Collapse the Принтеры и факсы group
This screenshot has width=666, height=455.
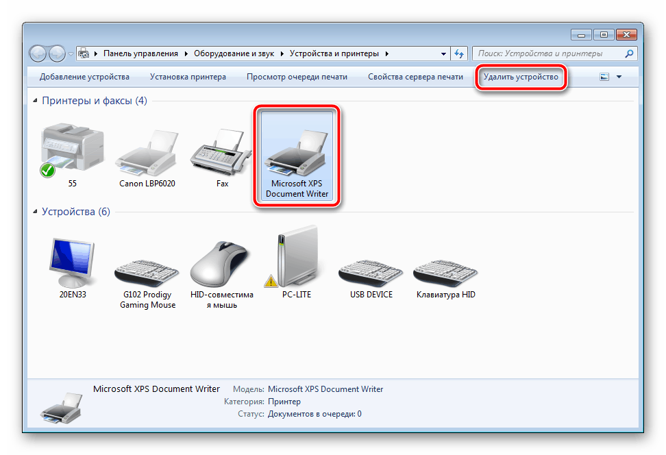pos(35,101)
